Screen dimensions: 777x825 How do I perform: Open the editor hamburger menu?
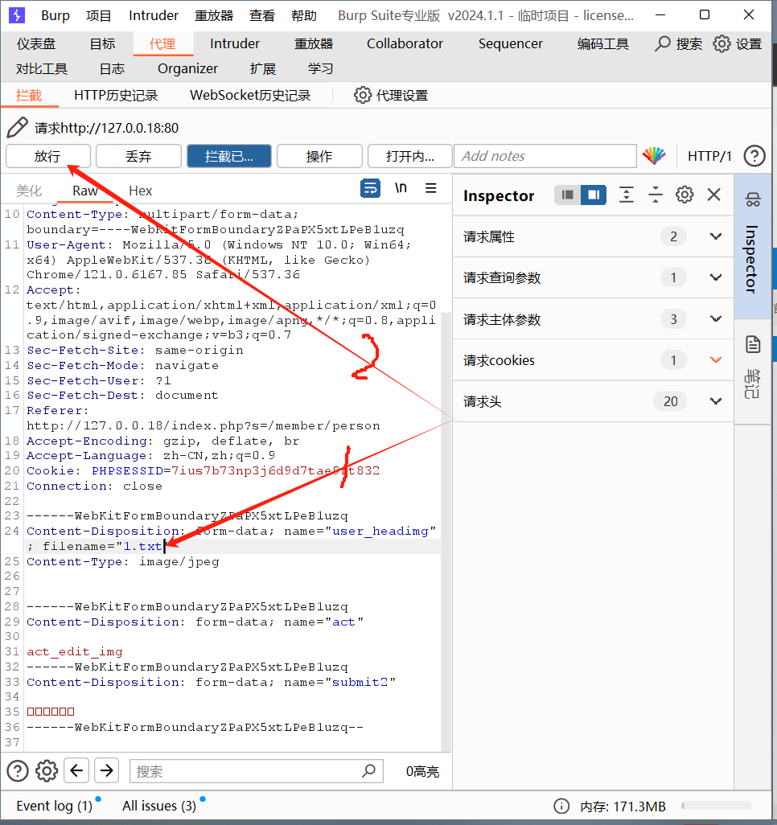coord(430,188)
